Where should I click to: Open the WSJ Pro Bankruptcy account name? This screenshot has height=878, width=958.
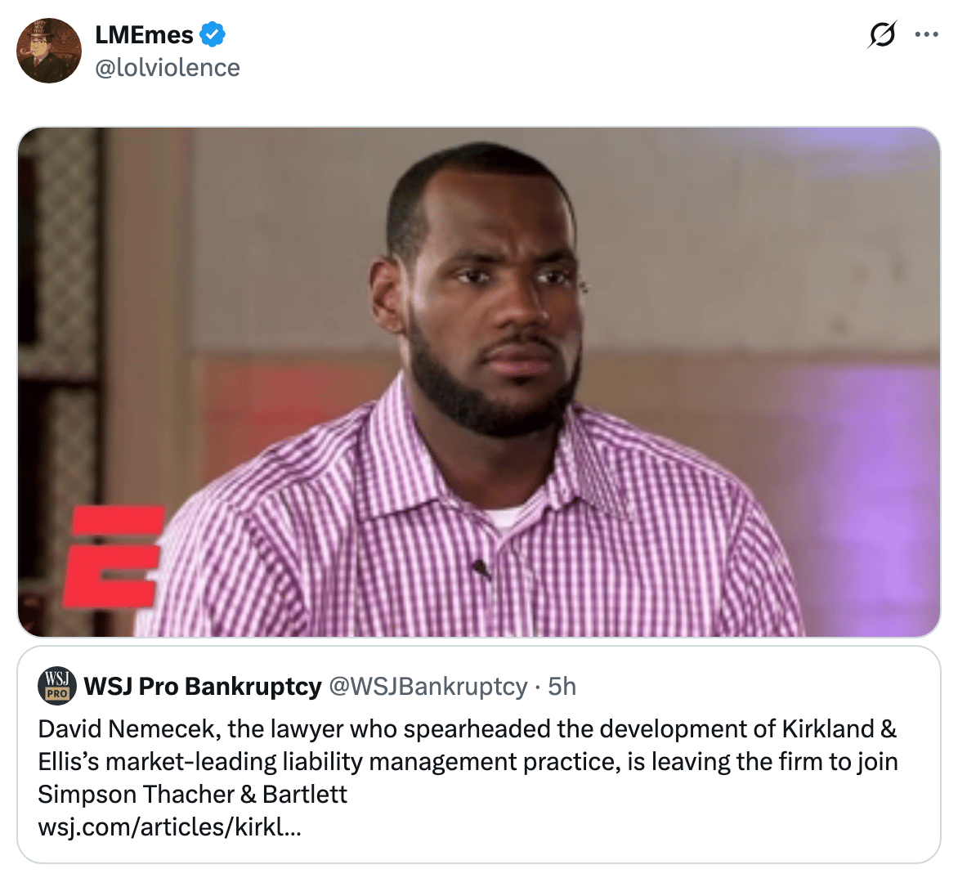point(203,686)
